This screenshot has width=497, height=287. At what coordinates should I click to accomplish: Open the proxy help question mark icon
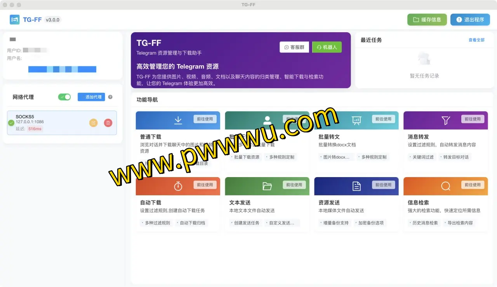(x=110, y=97)
